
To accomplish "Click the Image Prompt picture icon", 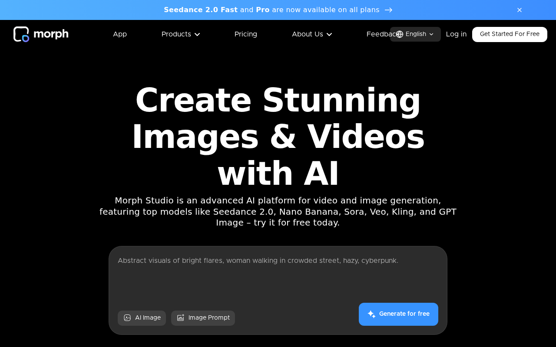I will point(181,318).
